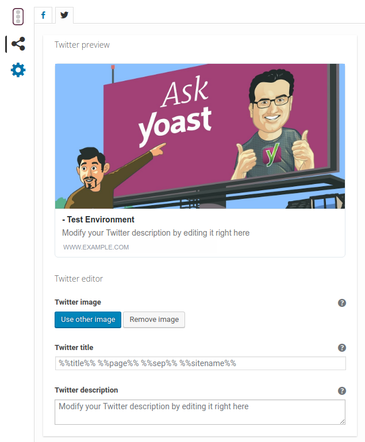Image resolution: width=365 pixels, height=442 pixels.
Task: Click the description textarea resize handle
Action: click(342, 421)
